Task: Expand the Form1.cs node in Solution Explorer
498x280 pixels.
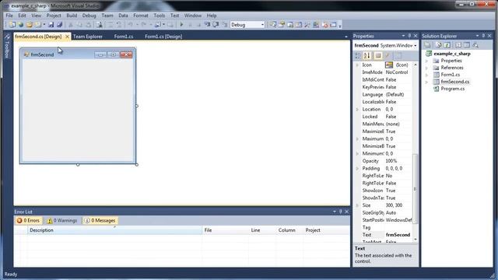Action: 427,75
